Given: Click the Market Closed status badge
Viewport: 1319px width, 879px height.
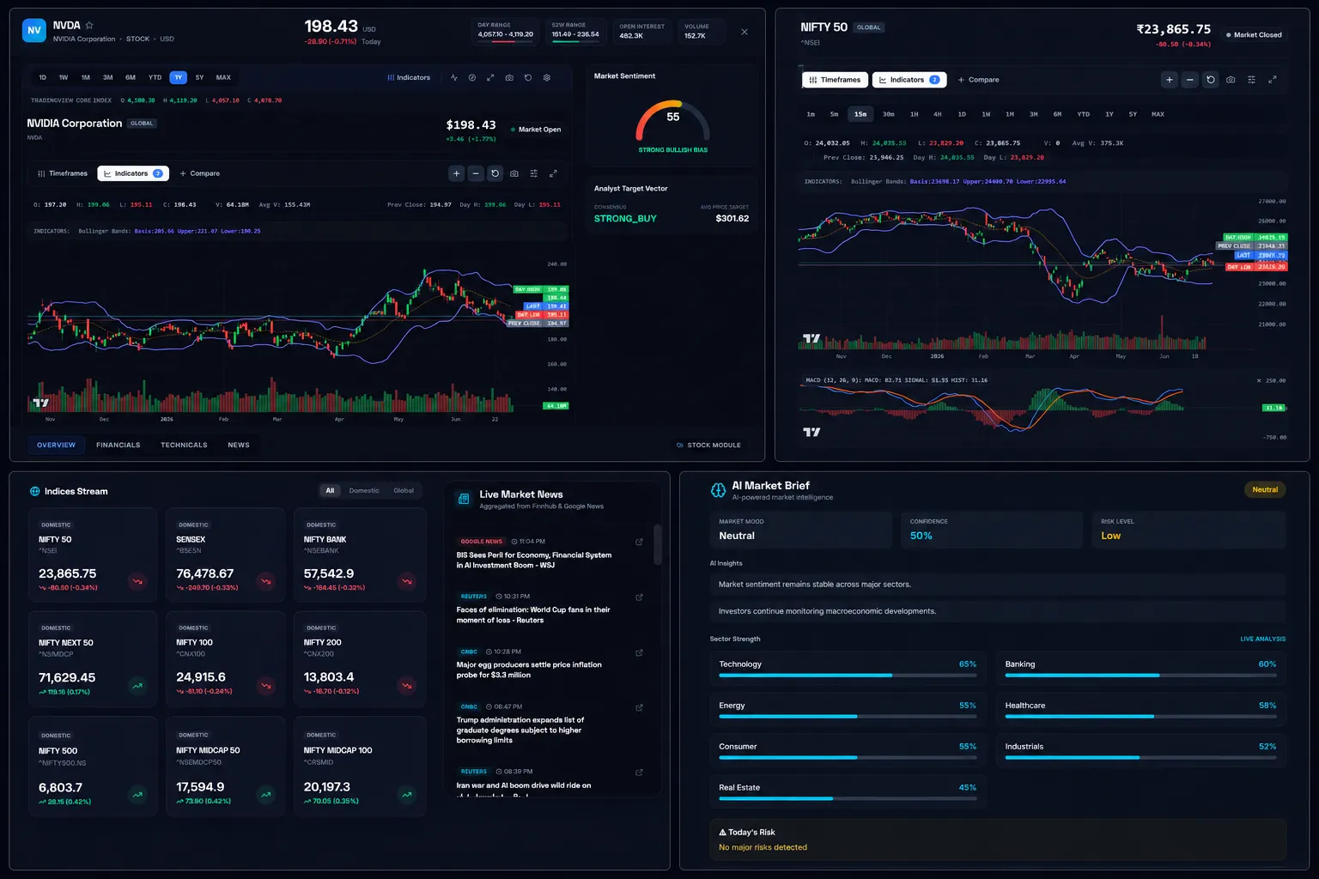Looking at the screenshot, I should click(1254, 35).
